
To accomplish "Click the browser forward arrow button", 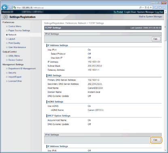I will (10, 7).
